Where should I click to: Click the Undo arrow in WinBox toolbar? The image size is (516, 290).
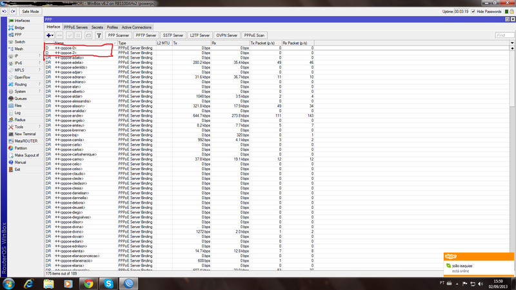4,12
